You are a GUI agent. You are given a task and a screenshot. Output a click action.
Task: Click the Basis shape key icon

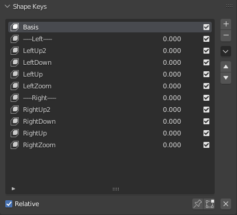15,27
